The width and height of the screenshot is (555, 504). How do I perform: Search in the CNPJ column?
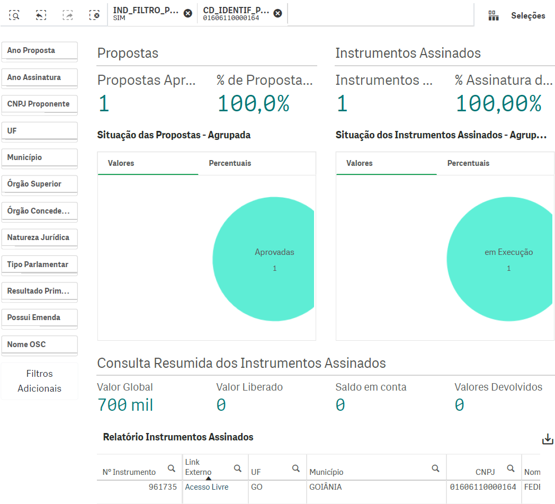511,468
